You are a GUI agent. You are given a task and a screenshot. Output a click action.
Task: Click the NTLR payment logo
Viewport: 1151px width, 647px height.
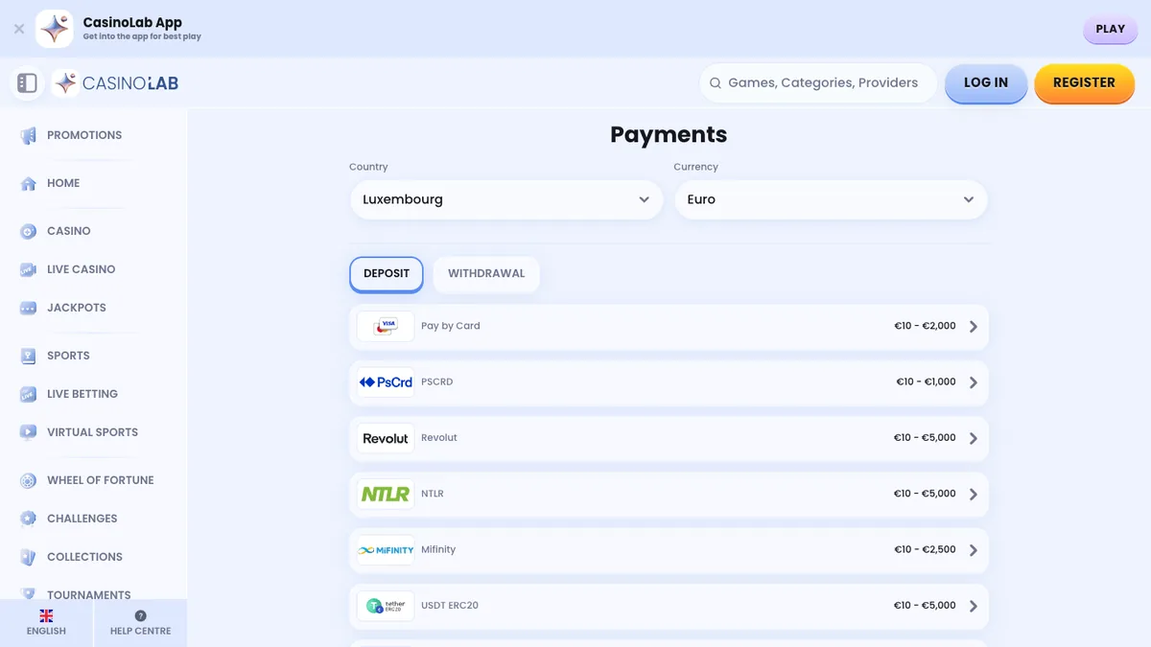pos(386,495)
